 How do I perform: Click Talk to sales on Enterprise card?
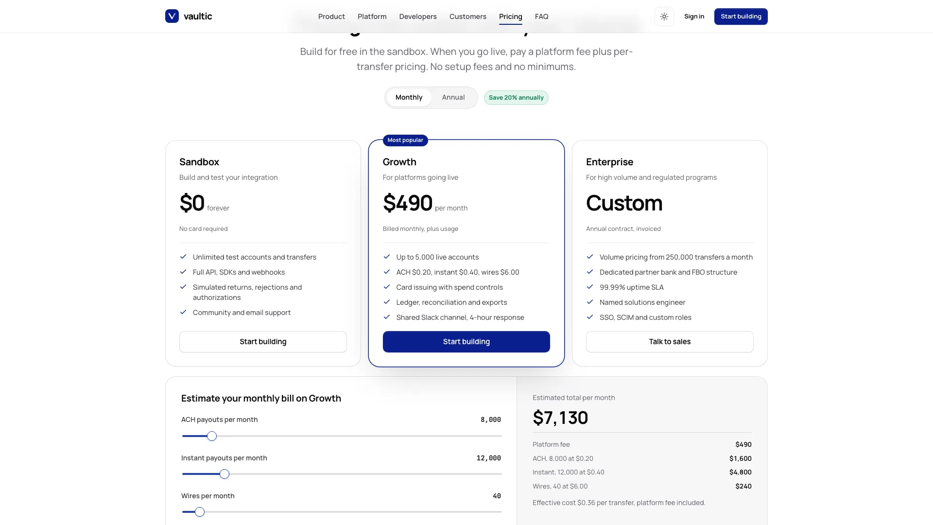[670, 342]
